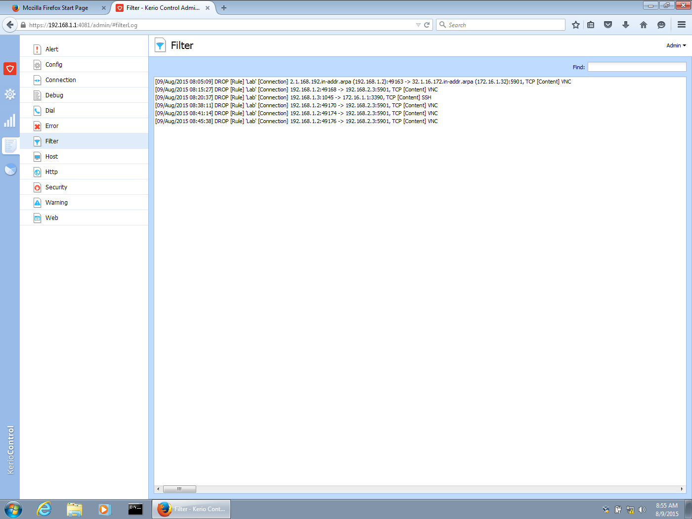
Task: Click the Filter log funnel icon in sidebar
Action: tap(37, 141)
